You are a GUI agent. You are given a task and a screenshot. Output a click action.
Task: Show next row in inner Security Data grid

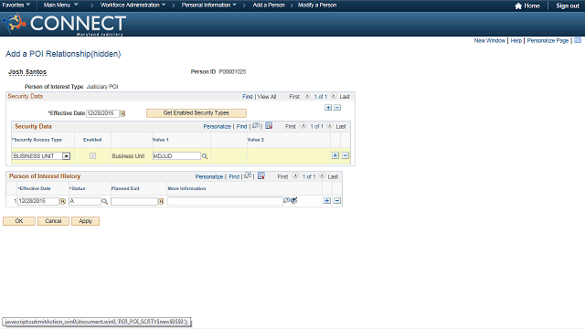pos(330,126)
